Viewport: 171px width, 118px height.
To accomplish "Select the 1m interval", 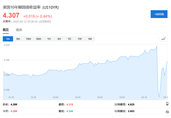I will click(8, 39).
